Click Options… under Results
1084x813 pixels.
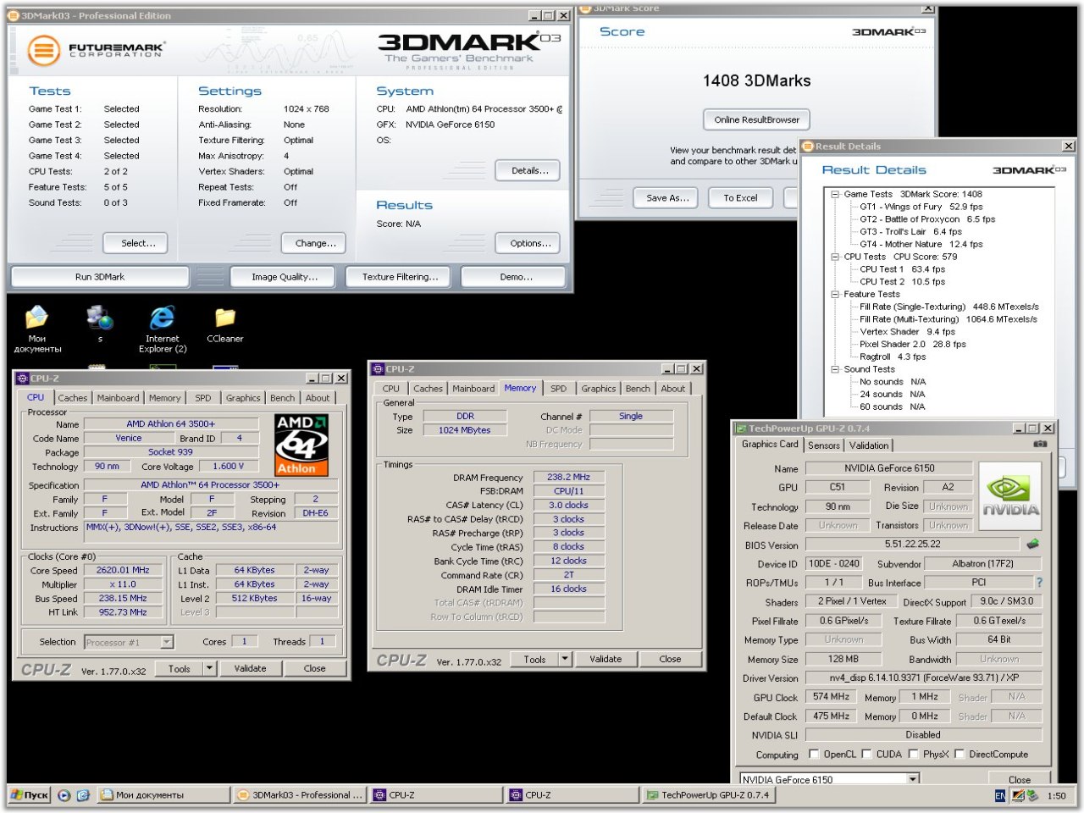click(528, 243)
